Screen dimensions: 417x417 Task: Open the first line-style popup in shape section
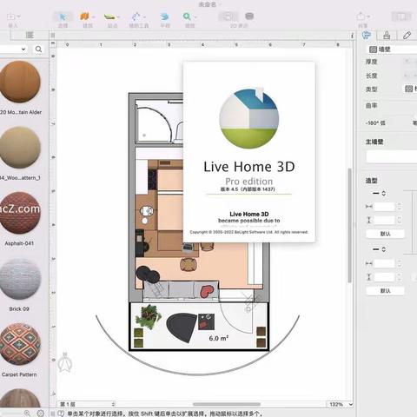tap(379, 193)
